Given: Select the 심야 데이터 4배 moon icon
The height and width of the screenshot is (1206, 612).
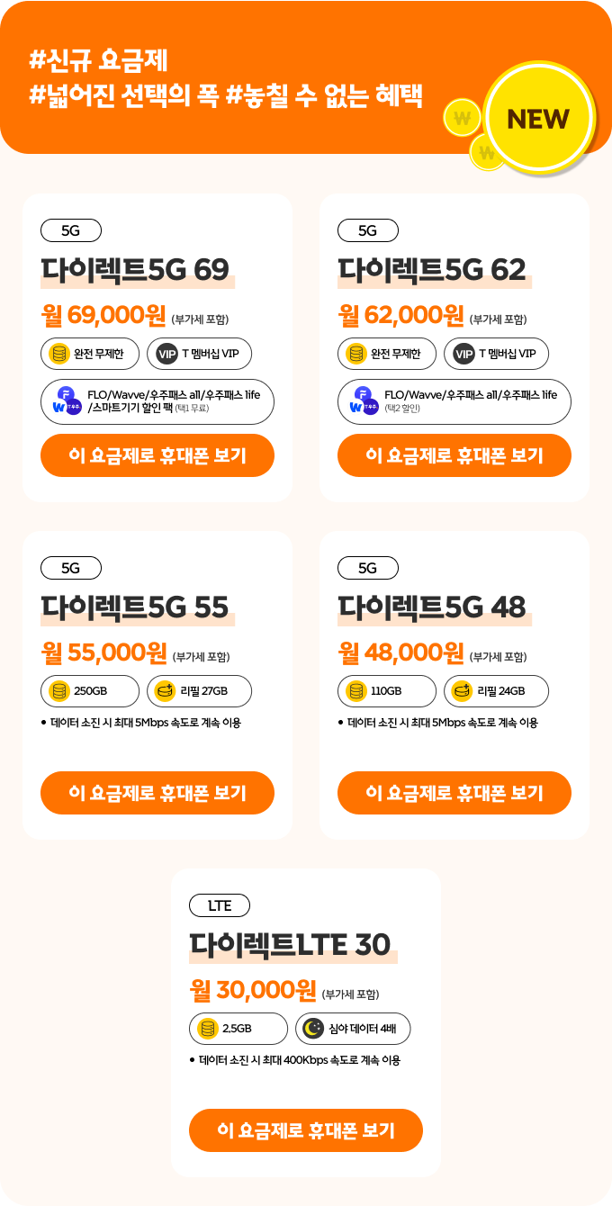Looking at the screenshot, I should 309,1029.
